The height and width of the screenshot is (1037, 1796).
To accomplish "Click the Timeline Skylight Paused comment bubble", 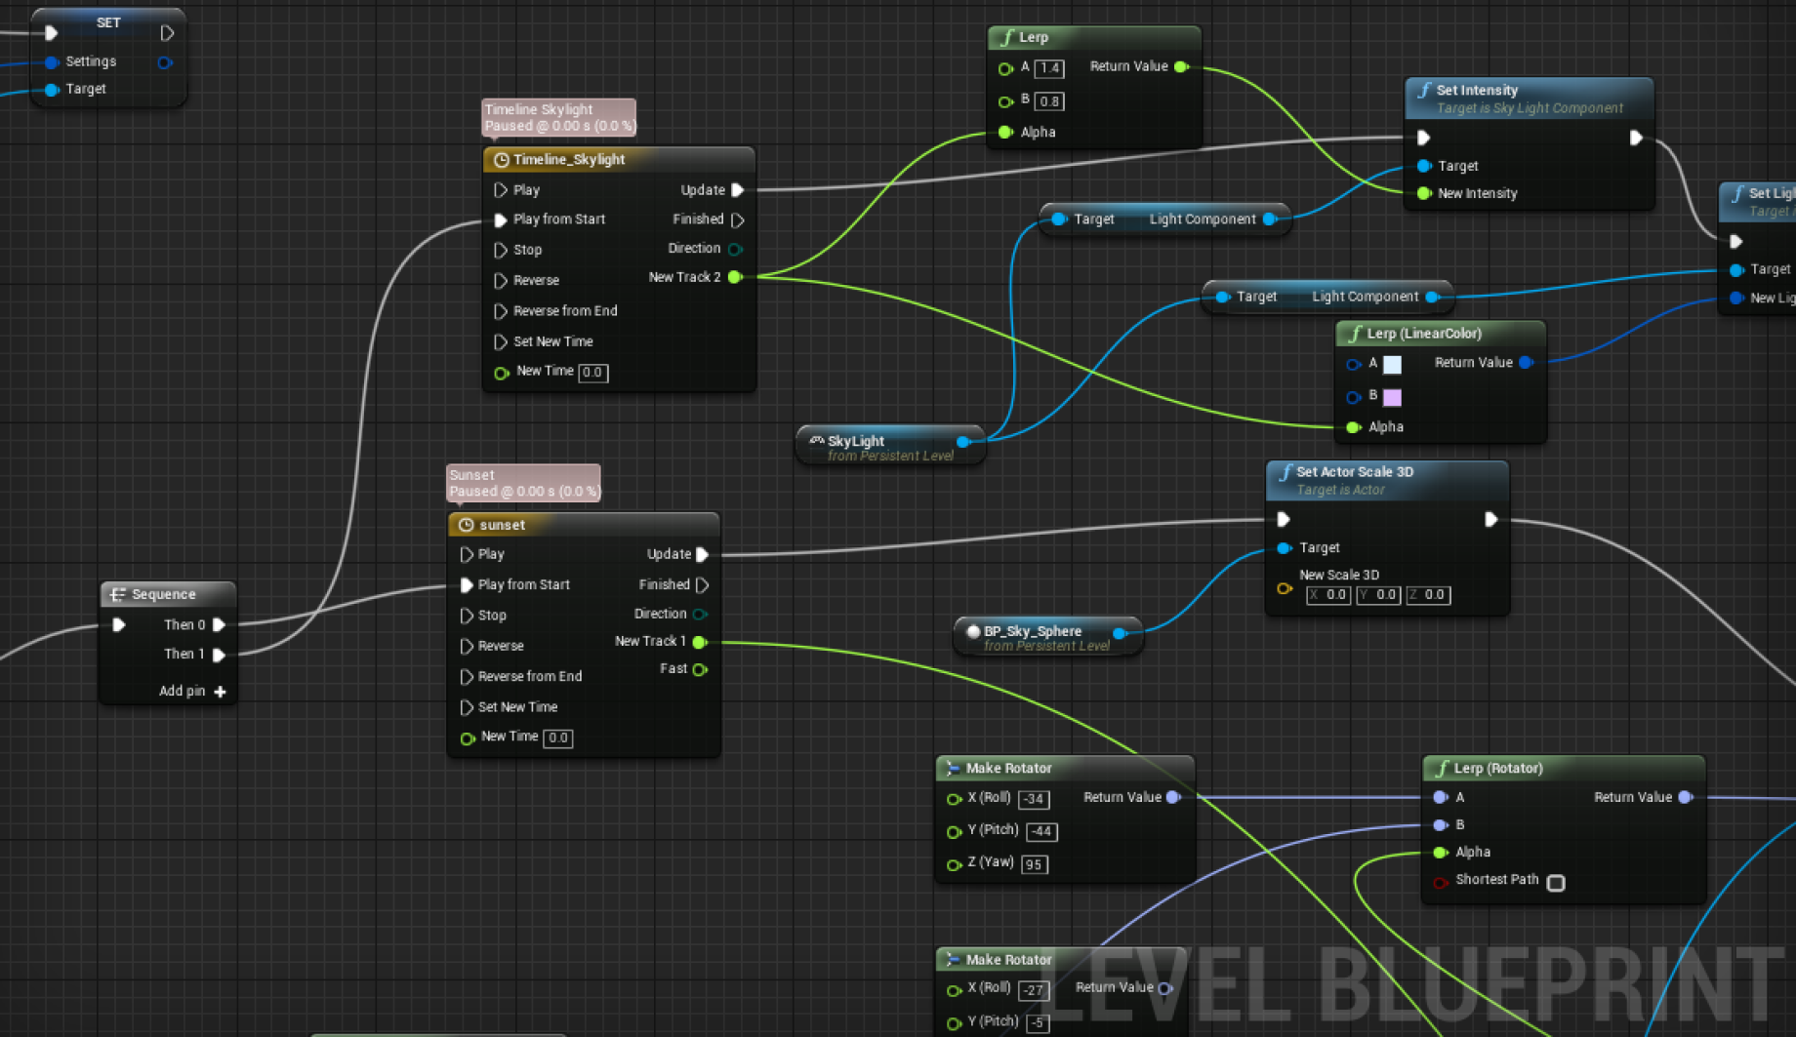I will tap(558, 117).
